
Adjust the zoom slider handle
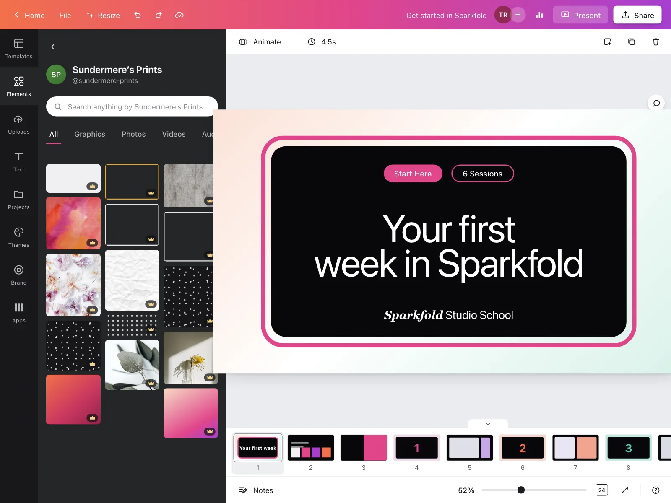(521, 490)
